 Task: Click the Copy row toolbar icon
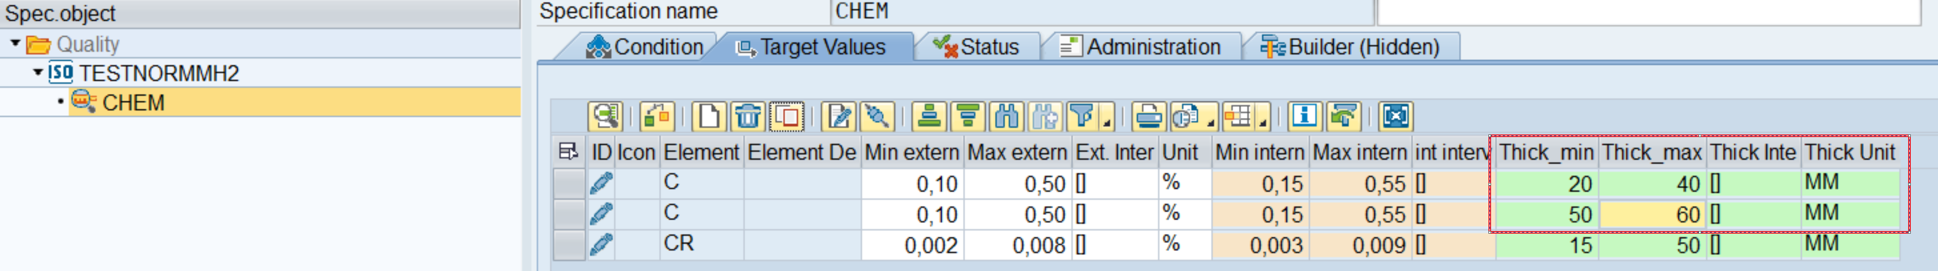point(787,117)
